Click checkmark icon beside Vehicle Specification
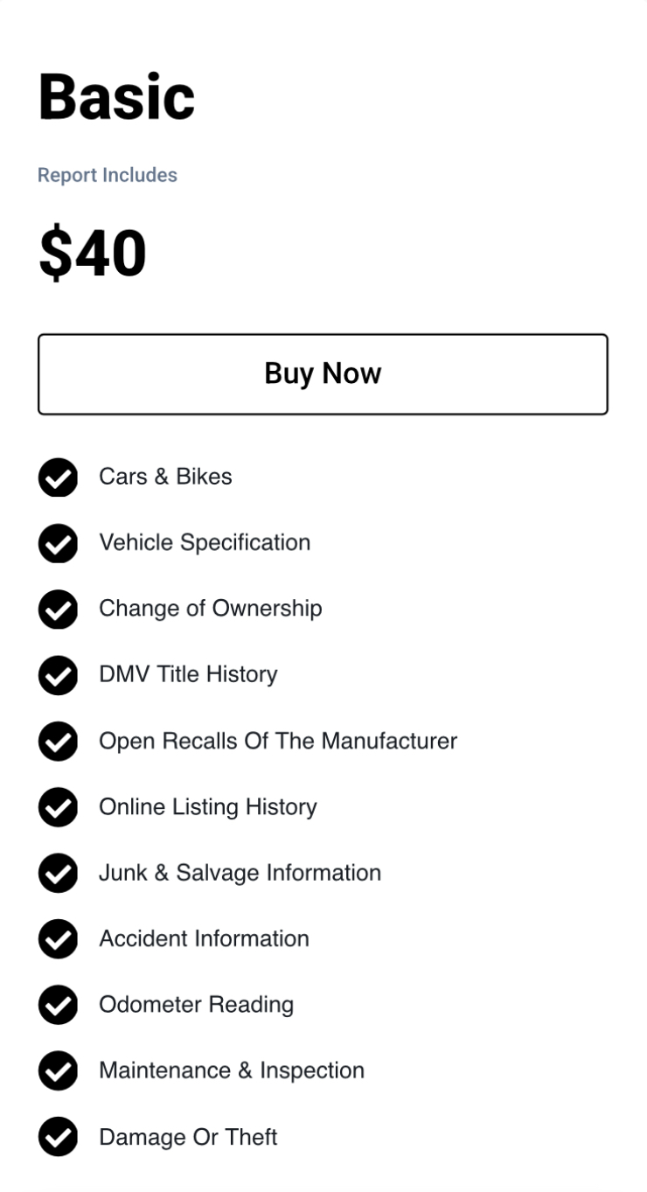The height and width of the screenshot is (1192, 647). (58, 543)
